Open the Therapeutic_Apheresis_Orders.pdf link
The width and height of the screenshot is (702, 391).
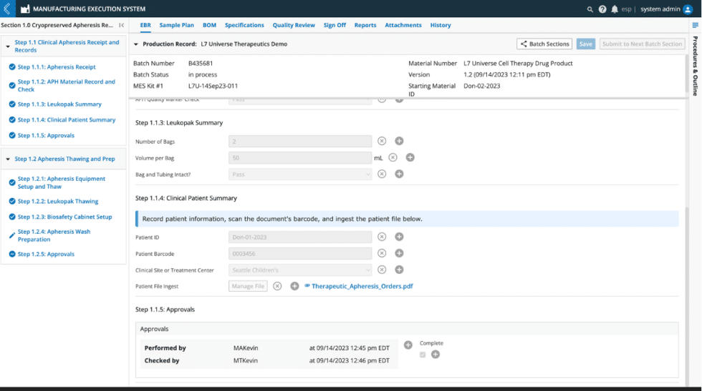(x=362, y=286)
